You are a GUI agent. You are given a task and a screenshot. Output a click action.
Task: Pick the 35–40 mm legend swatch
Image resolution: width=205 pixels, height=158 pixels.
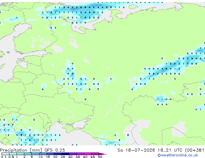[80, 154]
